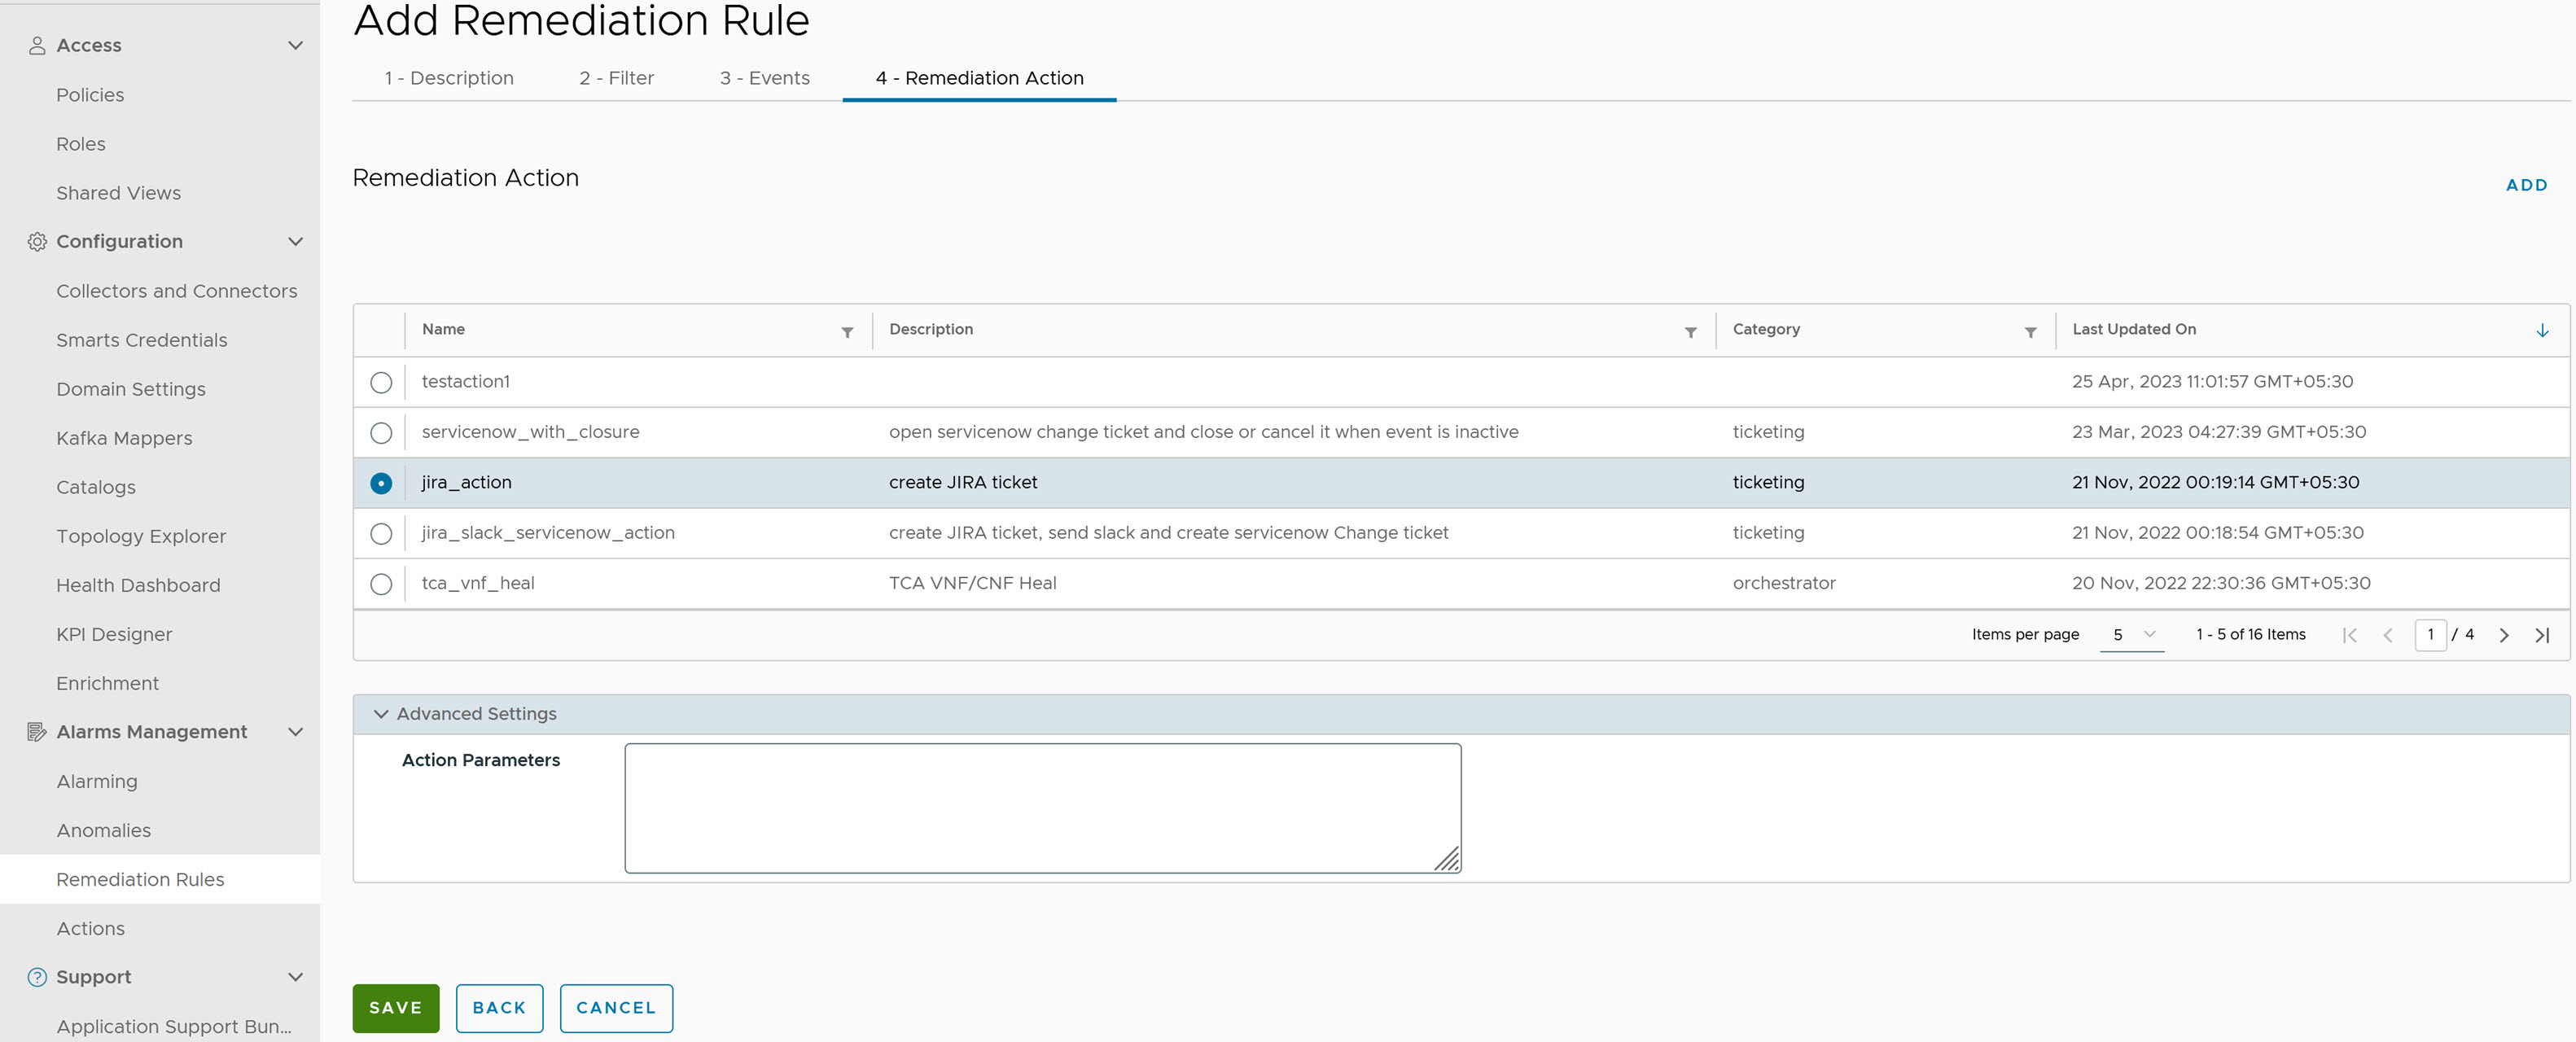Image resolution: width=2576 pixels, height=1042 pixels.
Task: Click the Category column header
Action: tap(1766, 329)
